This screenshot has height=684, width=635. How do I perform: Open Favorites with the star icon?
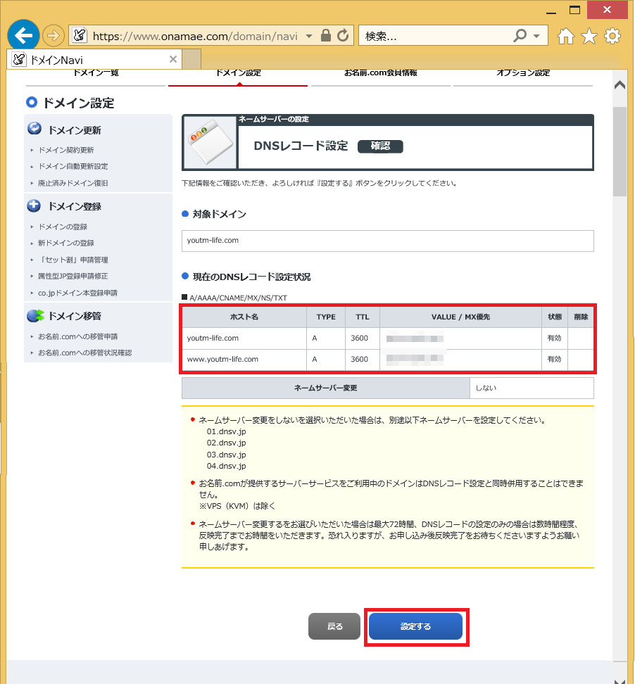click(589, 36)
